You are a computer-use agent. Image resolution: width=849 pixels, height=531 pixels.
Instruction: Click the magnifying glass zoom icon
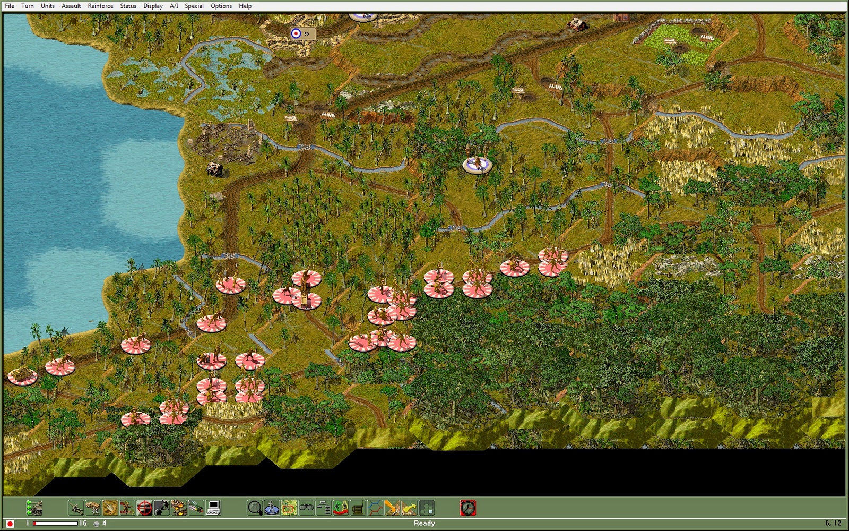[255, 508]
